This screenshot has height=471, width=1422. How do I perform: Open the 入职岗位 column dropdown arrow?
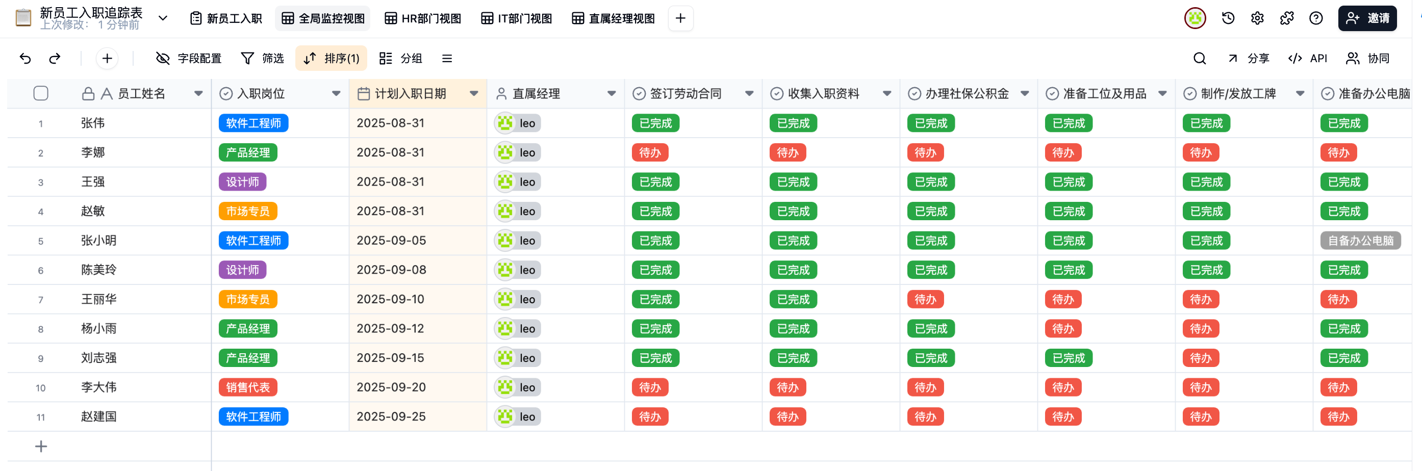tap(336, 94)
